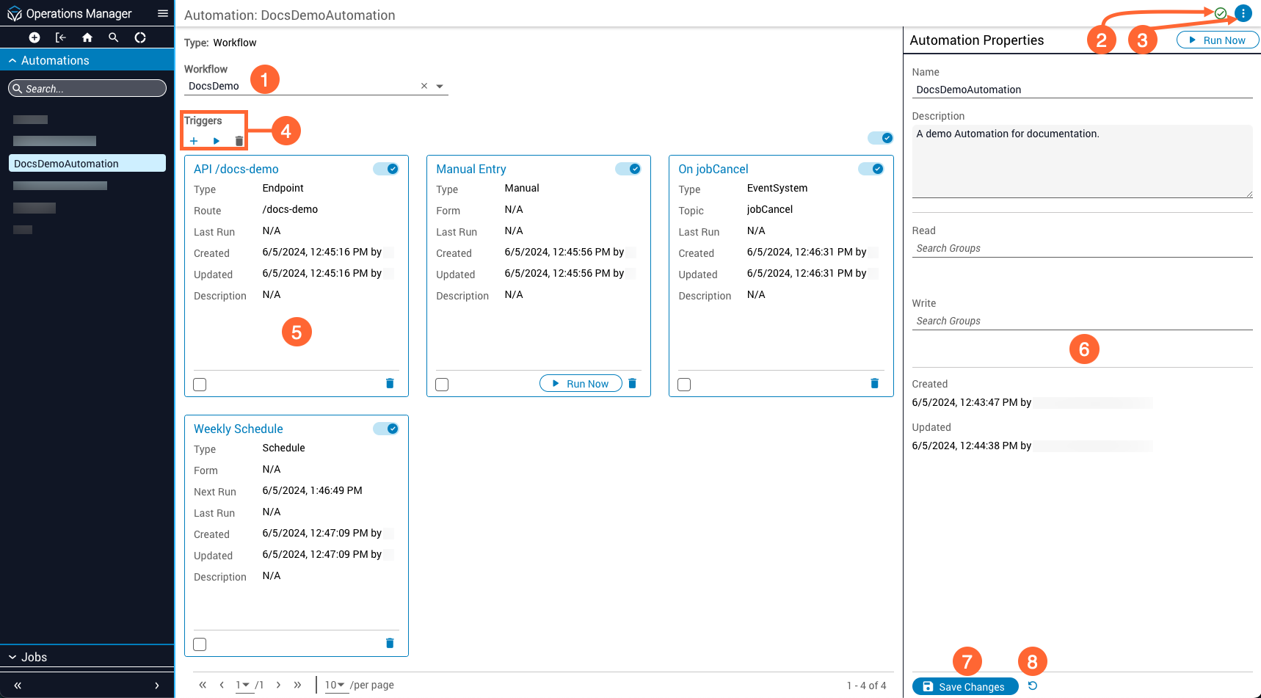The width and height of the screenshot is (1261, 698).
Task: Click Run Now in Automation Properties
Action: click(x=1217, y=40)
